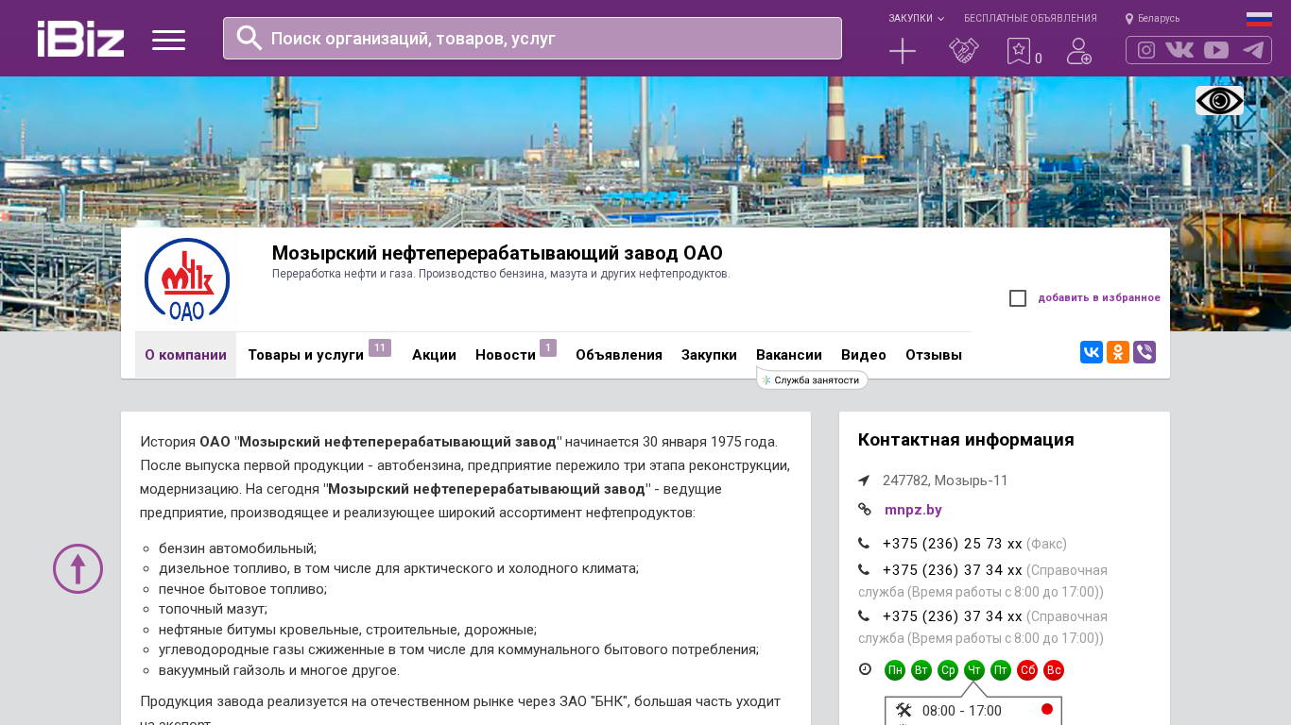1291x725 pixels.
Task: Click 'добавить в избранное' link text
Action: (1099, 298)
